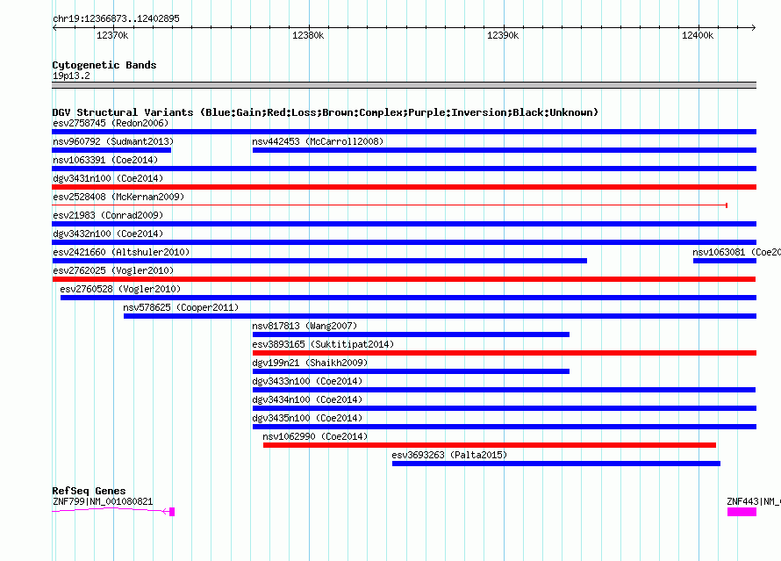
Task: Select the nsv960792 (Sudmant2013) blue gain bar
Action: 111,150
